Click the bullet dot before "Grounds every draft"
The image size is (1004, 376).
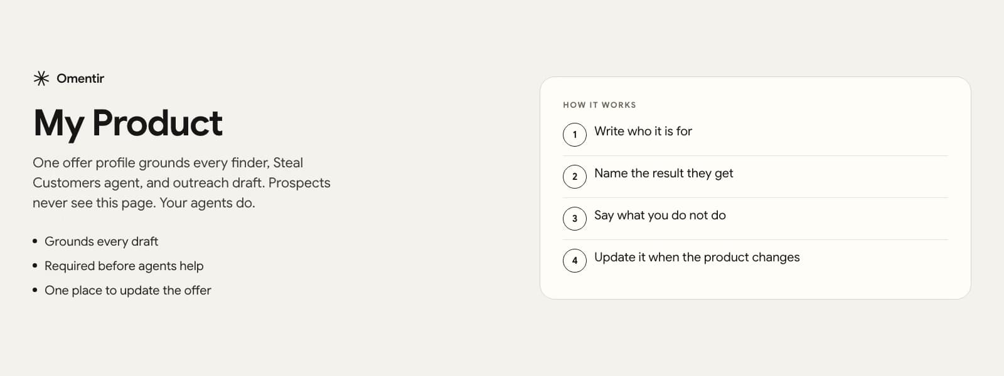pos(35,241)
